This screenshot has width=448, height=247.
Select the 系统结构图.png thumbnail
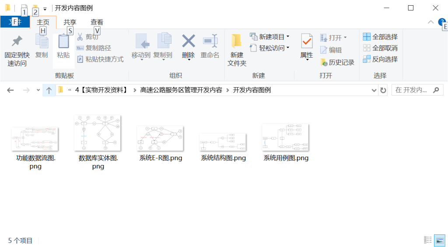pos(223,142)
